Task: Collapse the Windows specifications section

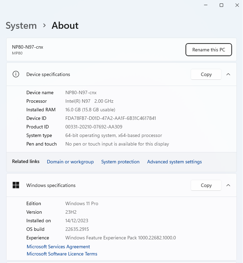Action: pyautogui.click(x=228, y=185)
